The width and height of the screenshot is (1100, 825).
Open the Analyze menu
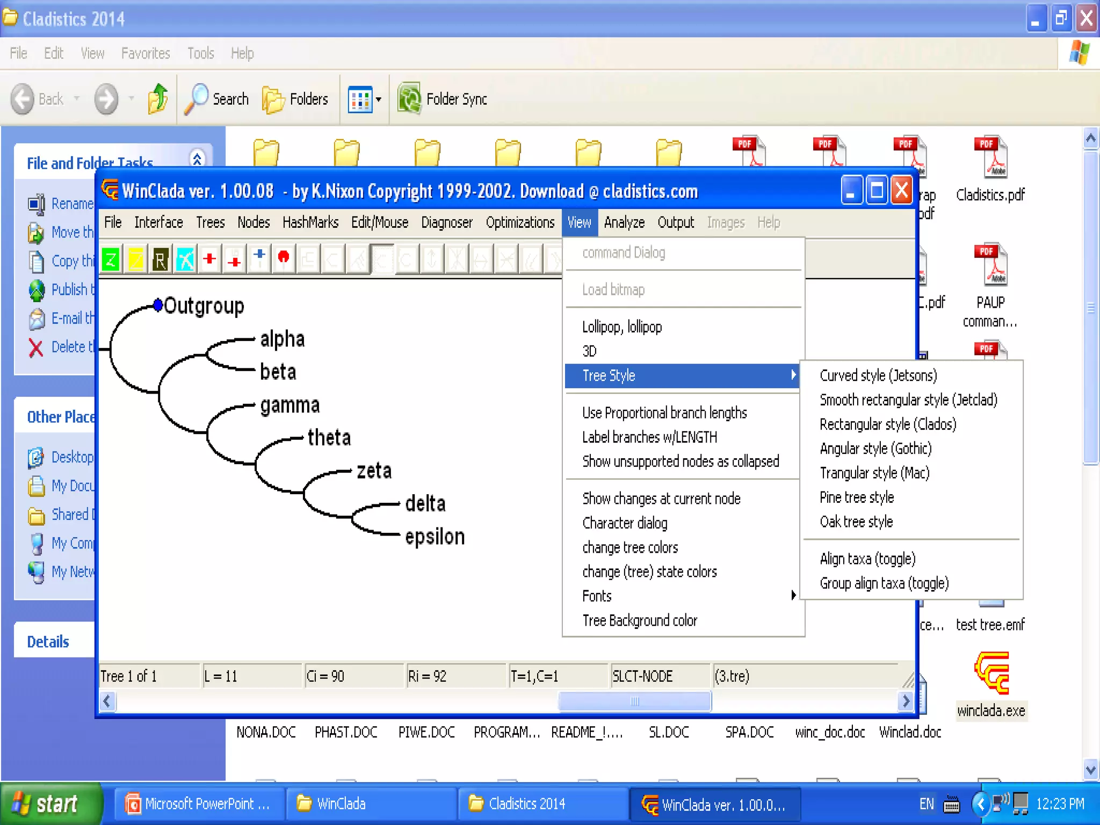624,222
